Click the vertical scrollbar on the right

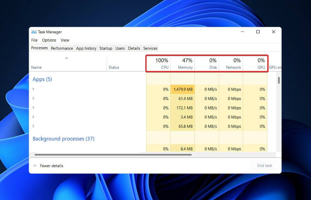click(x=278, y=81)
